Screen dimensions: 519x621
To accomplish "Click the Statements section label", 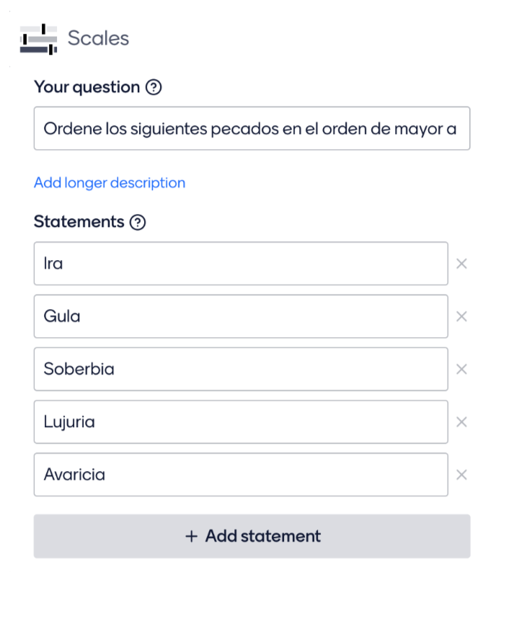I will click(x=79, y=222).
